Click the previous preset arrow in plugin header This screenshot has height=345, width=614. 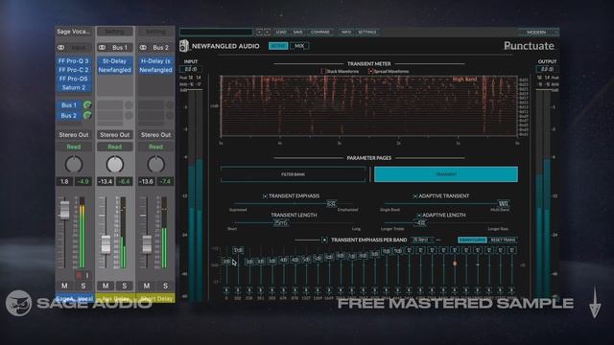coord(259,32)
